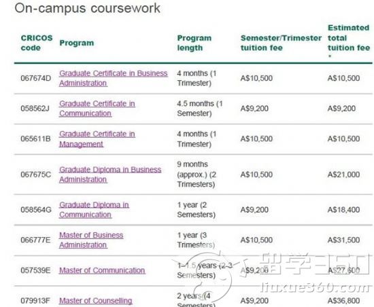Open Graduate Certificate in Communication link
This screenshot has height=307, width=374.
(x=97, y=109)
